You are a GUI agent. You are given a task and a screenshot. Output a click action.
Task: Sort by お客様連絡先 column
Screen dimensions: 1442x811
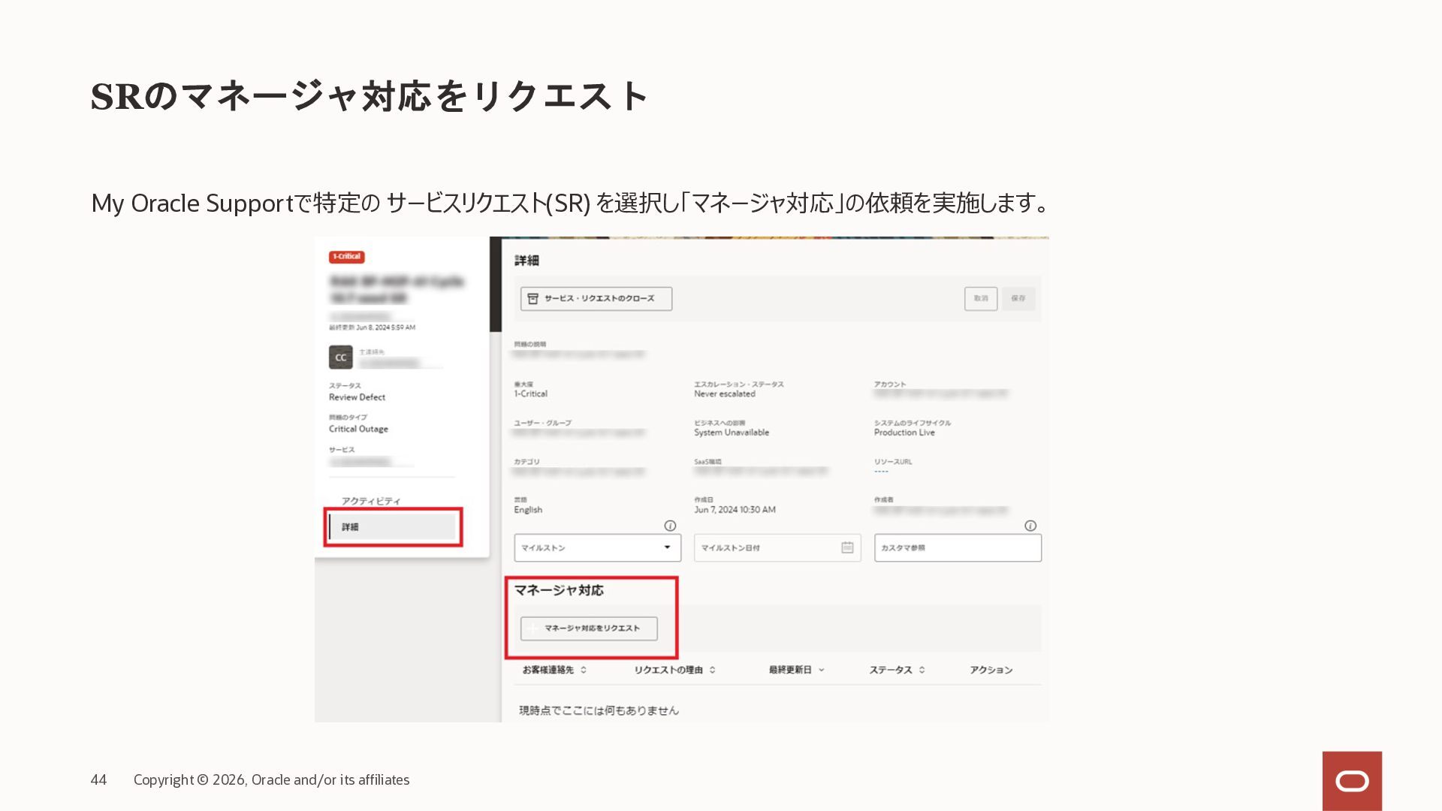point(584,670)
